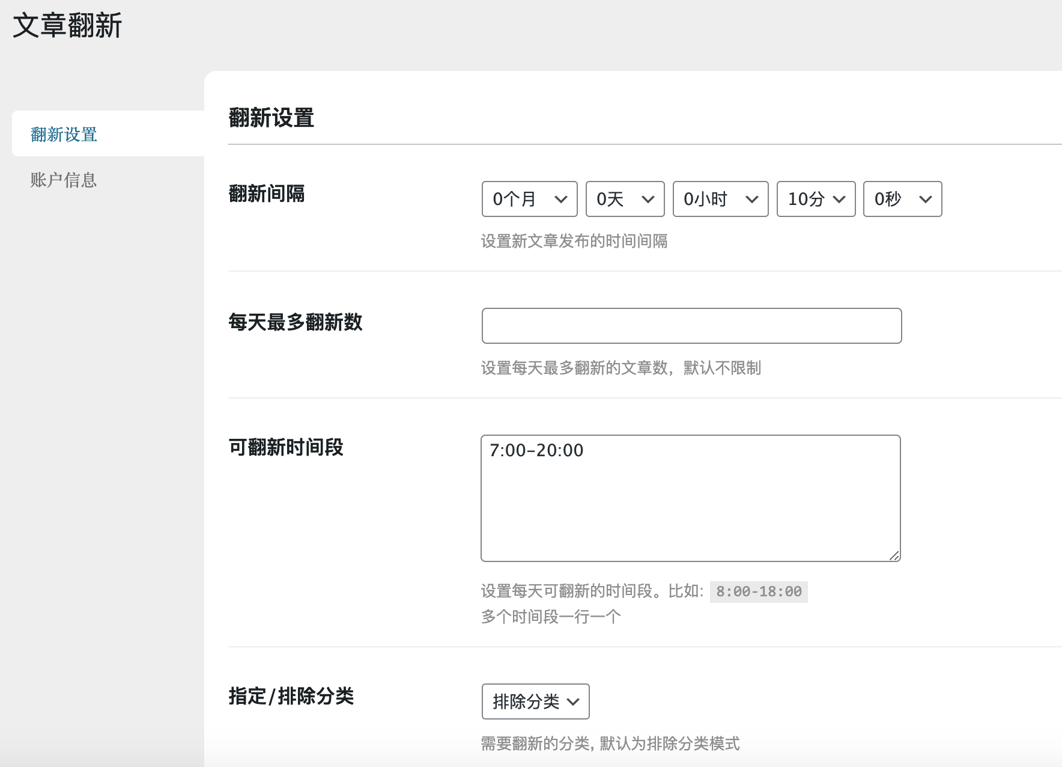
Task: Open the minutes dropdown showing 10分
Action: [x=816, y=199]
